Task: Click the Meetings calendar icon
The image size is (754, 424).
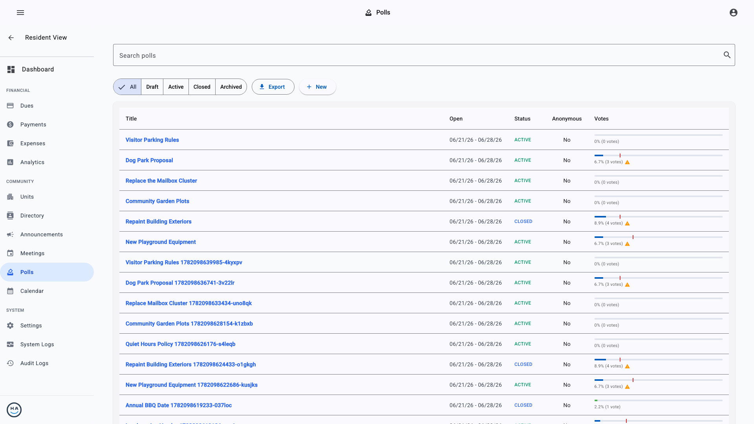Action: click(10, 253)
